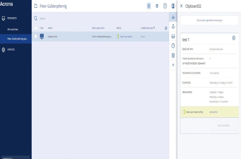Click the Back-up maken status text in row
Image resolution: width=241 pixels, height=159 pixels.
coord(126,37)
